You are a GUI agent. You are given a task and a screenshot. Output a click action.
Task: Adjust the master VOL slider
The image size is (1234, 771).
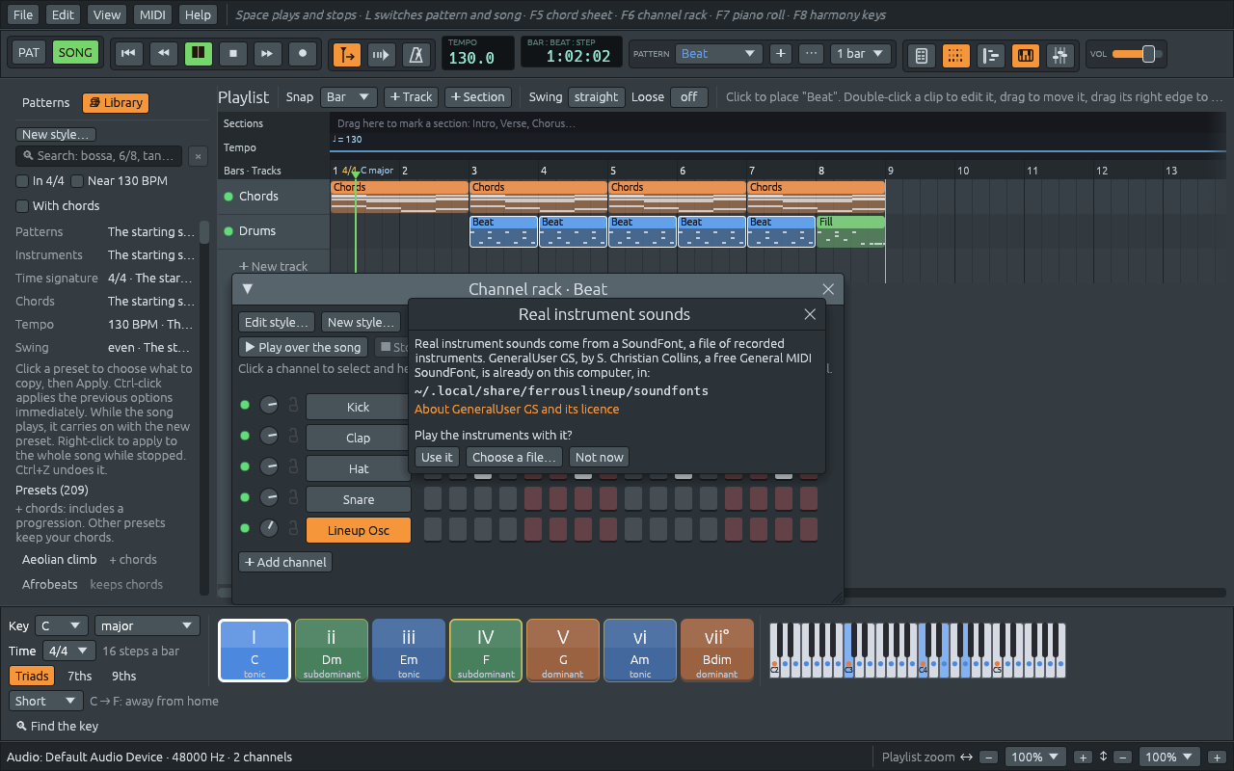click(1137, 54)
